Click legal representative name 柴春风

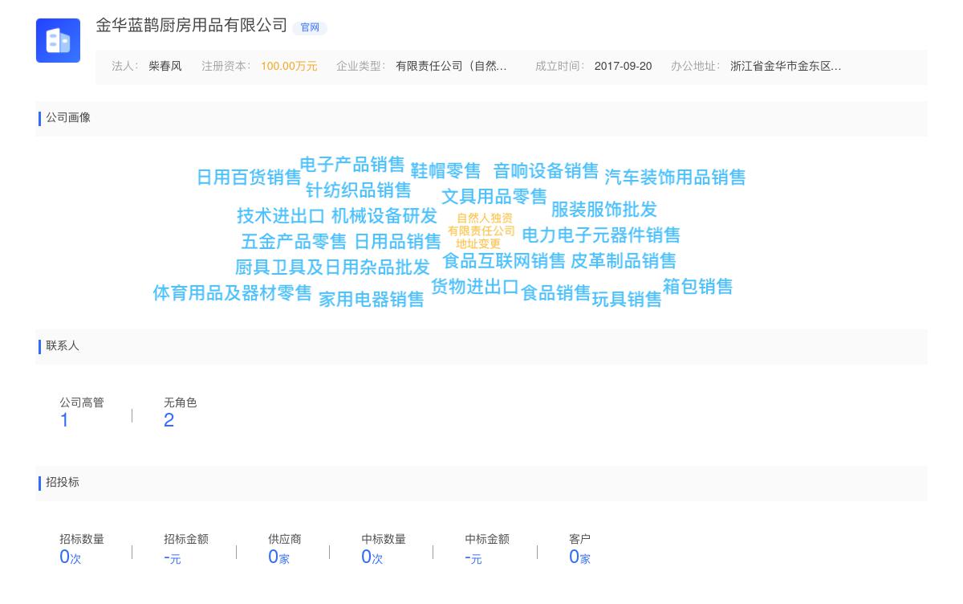click(165, 66)
